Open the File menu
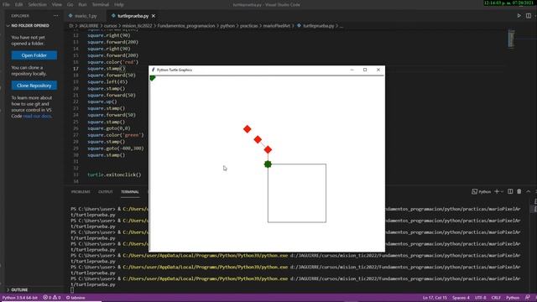Image resolution: width=537 pixels, height=302 pixels. click(x=6, y=4)
